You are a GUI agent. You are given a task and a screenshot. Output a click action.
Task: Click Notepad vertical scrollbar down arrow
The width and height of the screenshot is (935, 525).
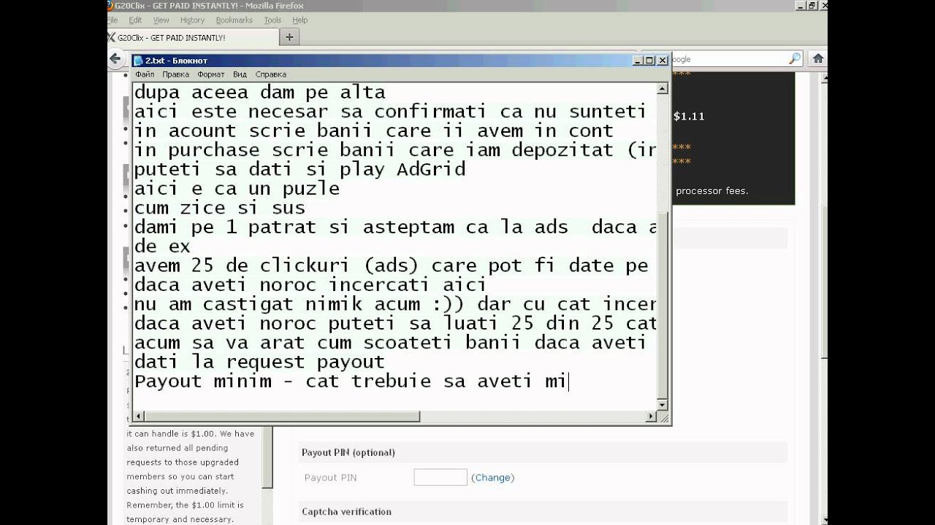pos(663,405)
